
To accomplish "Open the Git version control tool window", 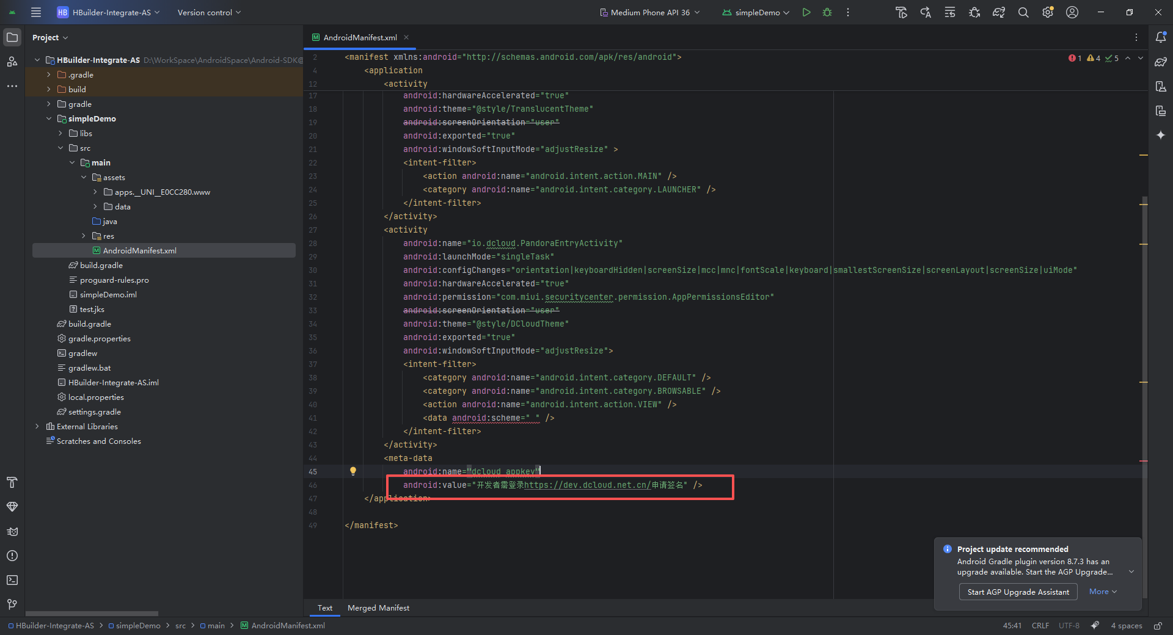I will (x=12, y=604).
